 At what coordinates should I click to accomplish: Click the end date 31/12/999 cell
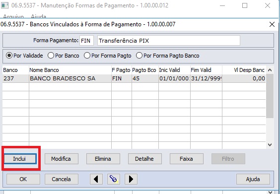coord(206,78)
